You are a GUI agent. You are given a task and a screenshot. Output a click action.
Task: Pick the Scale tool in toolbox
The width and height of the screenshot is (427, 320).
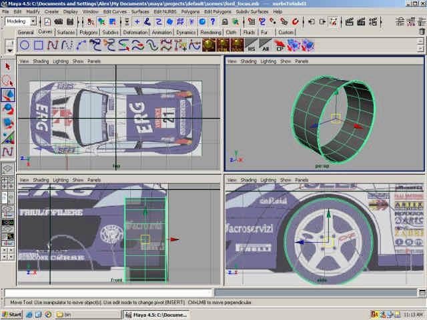coord(8,124)
